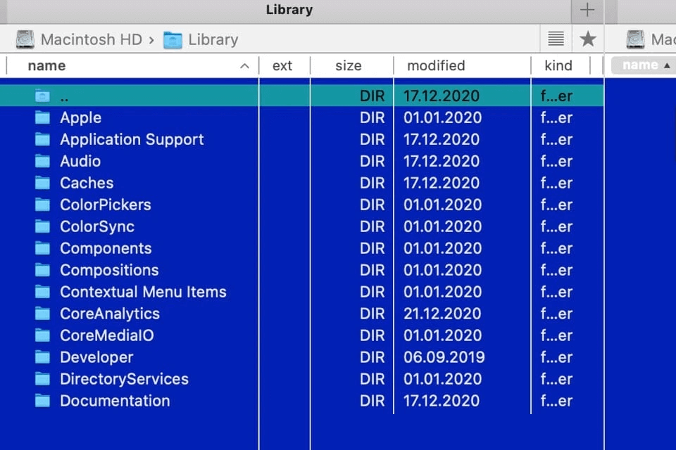The width and height of the screenshot is (676, 450).
Task: Click the CoreMediaIO folder name
Action: coord(107,335)
